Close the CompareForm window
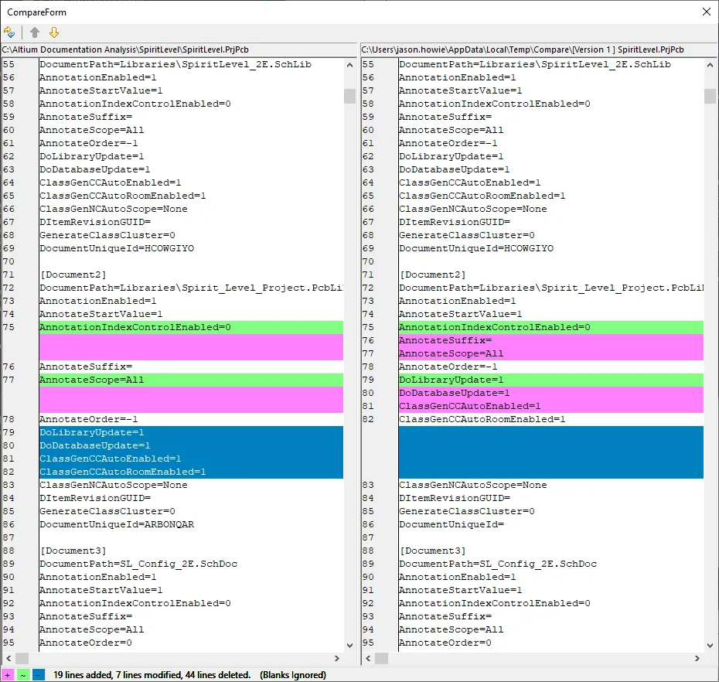Image resolution: width=719 pixels, height=682 pixels. coord(705,12)
